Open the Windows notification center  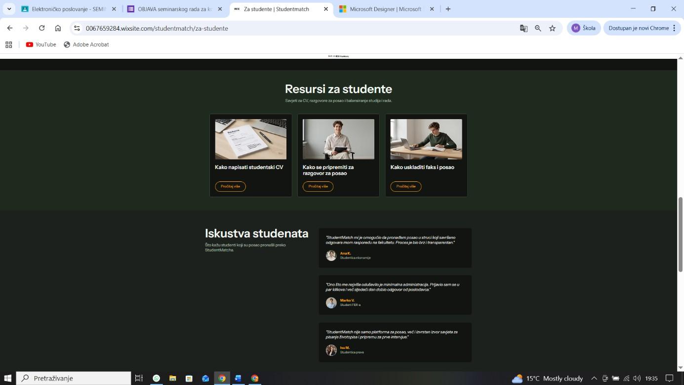[x=670, y=378]
